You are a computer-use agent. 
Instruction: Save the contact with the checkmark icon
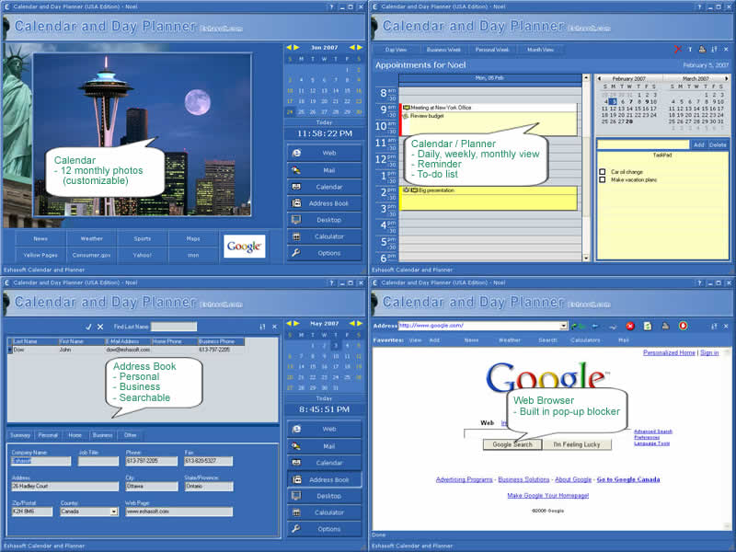[x=88, y=326]
